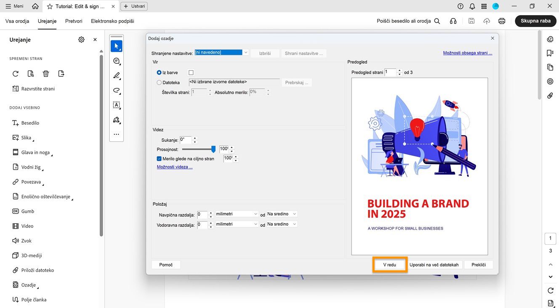This screenshot has height=308, width=559.
Task: Click the Prekliči button
Action: pos(479,265)
